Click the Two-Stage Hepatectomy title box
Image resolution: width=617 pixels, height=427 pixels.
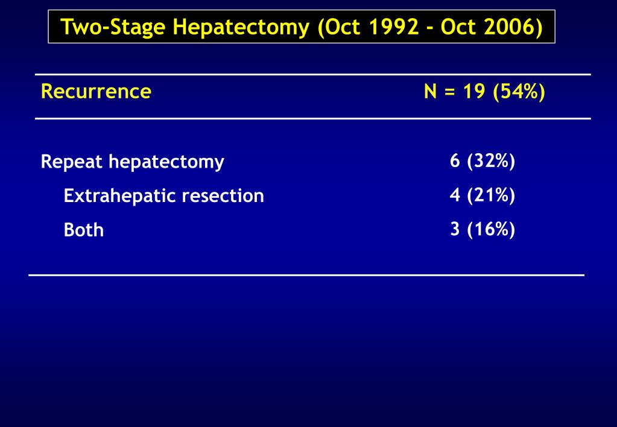click(302, 27)
